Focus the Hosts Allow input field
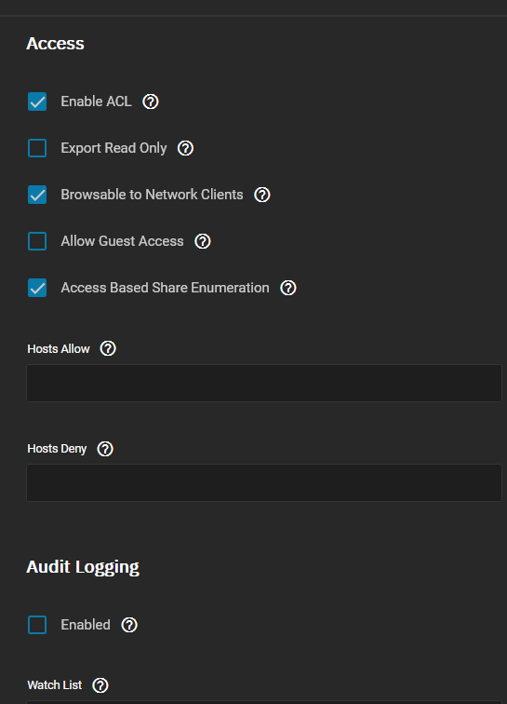The image size is (507, 704). [264, 383]
